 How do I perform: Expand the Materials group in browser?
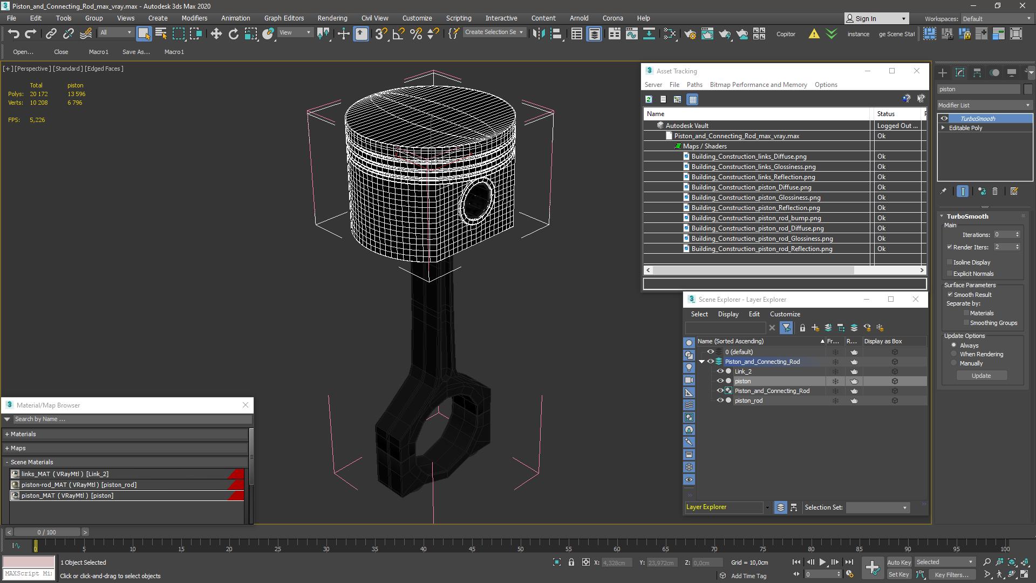point(7,434)
